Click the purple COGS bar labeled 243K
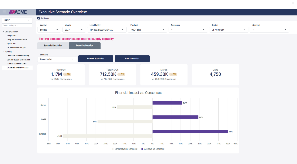The width and height of the screenshot is (297, 164). pos(176,117)
